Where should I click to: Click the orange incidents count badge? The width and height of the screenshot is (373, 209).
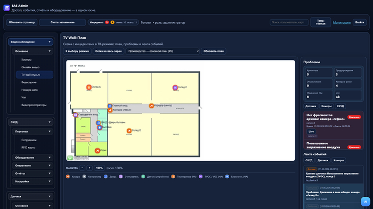pyautogui.click(x=112, y=22)
